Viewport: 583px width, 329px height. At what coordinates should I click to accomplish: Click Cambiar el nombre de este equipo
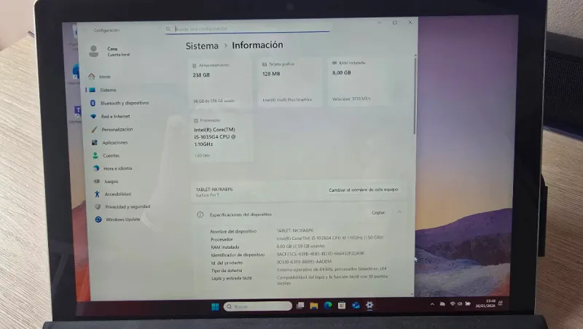coord(363,190)
